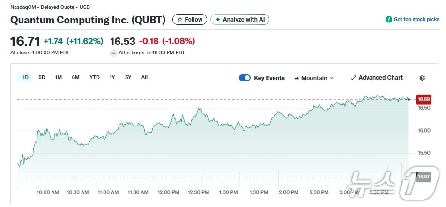Click the Analyze with AI sparkle icon
This screenshot has width=446, height=207.
(x=218, y=20)
